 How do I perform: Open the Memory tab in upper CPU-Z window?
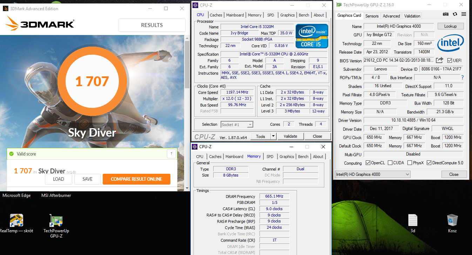pos(255,15)
